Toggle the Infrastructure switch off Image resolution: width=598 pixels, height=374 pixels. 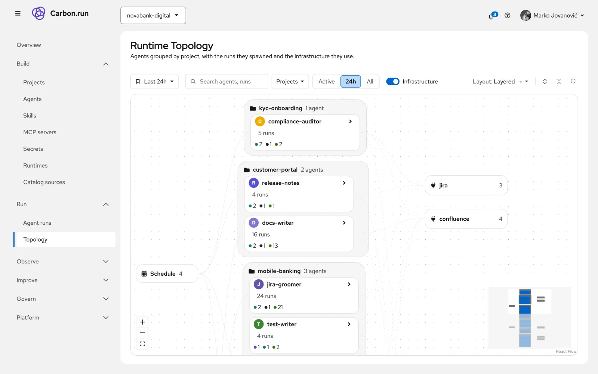pos(393,82)
